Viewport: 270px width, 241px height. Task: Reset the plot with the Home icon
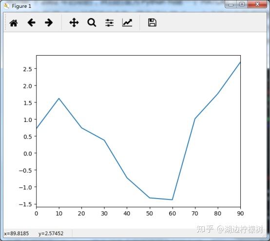point(14,23)
